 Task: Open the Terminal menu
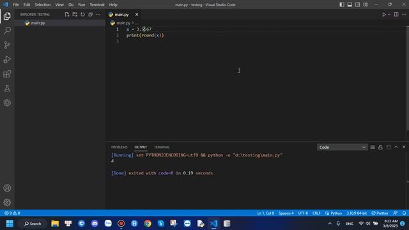pos(97,4)
